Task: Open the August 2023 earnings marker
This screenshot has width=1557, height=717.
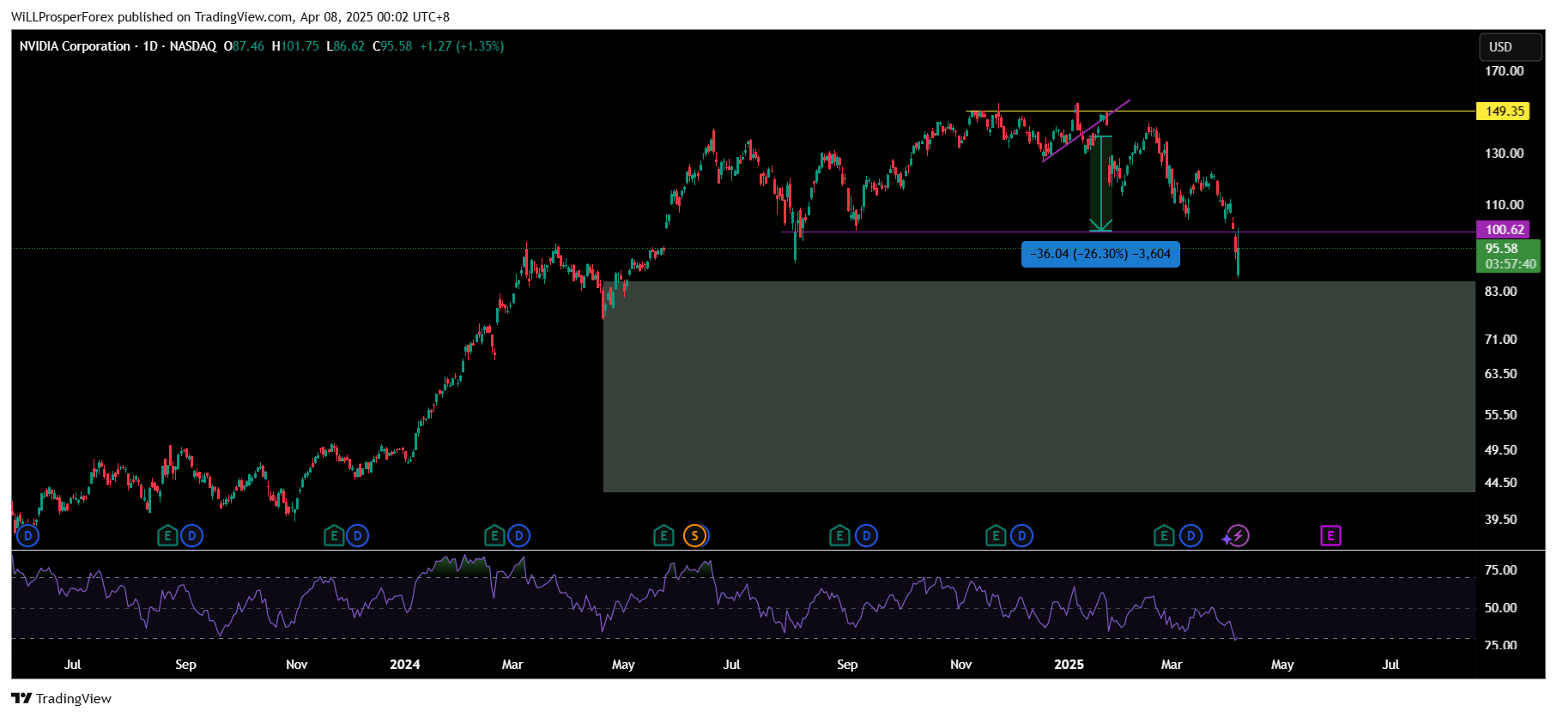Action: (x=167, y=536)
